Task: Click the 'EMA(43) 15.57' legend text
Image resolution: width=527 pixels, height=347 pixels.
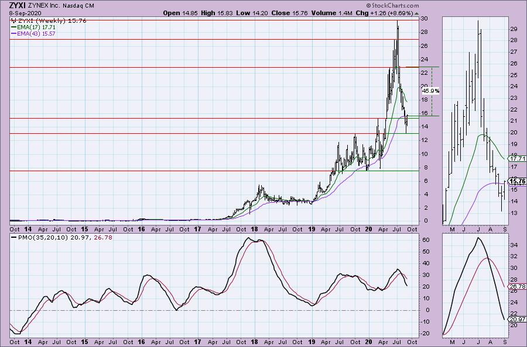Action: (x=36, y=34)
